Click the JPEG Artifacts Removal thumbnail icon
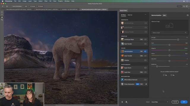Viewport: 190px width, 106px height. 122,80
